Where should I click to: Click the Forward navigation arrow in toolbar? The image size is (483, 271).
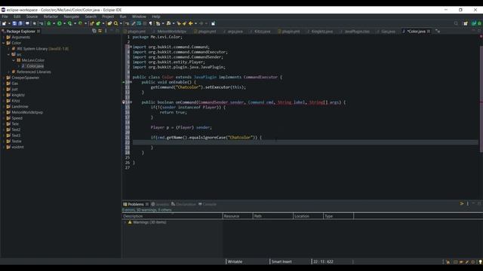tap(202, 23)
